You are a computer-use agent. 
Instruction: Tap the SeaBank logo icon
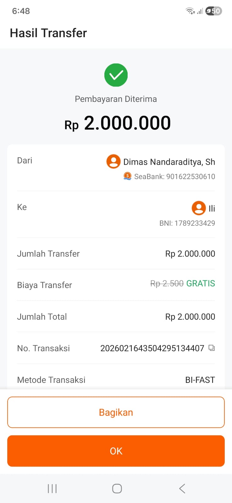(x=127, y=176)
